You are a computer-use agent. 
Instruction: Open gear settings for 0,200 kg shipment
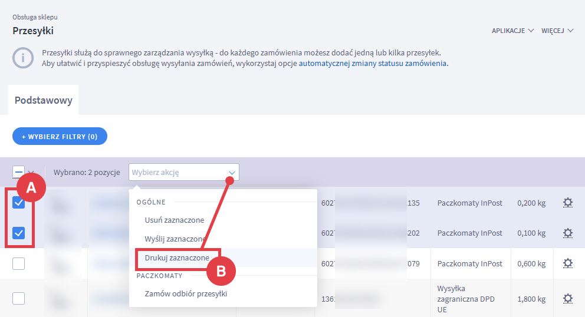pyautogui.click(x=567, y=203)
